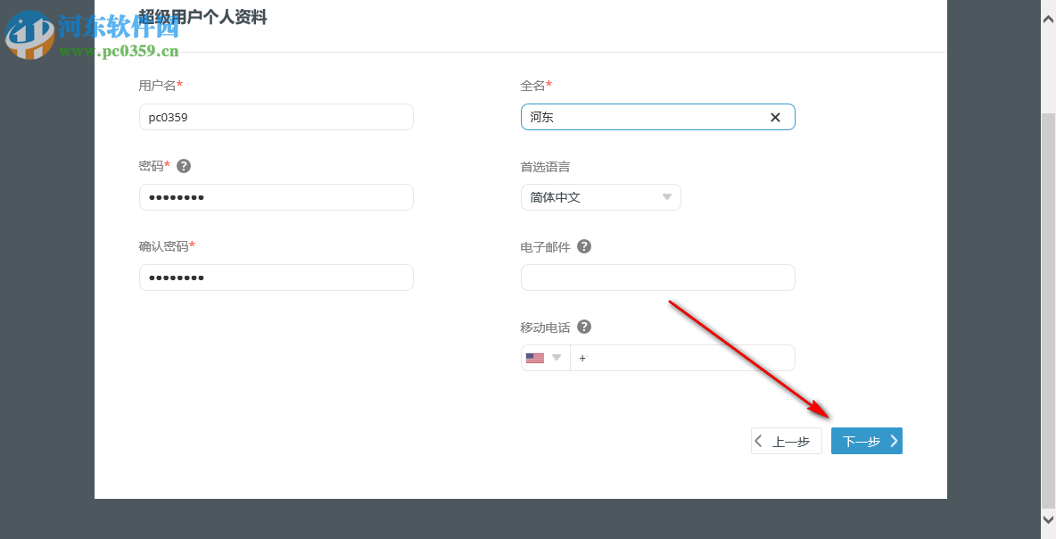Clear the 全名 field using the X icon

(x=774, y=117)
